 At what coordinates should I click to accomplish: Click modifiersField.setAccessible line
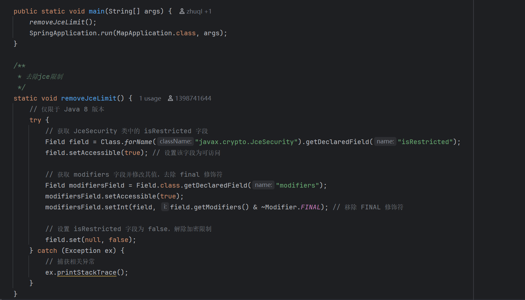pyautogui.click(x=114, y=196)
